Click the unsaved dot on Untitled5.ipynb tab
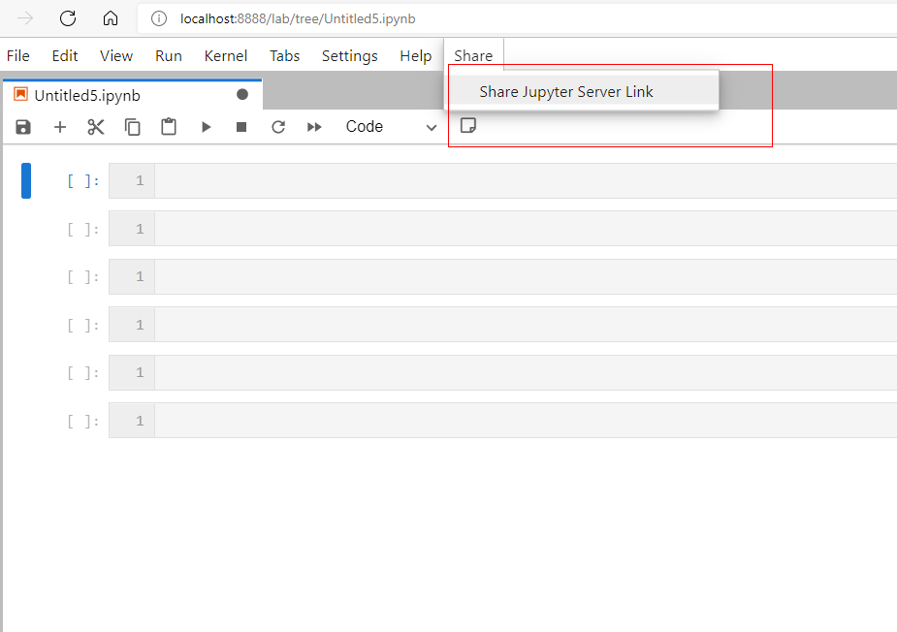Screen dimensions: 897x632 [242, 94]
